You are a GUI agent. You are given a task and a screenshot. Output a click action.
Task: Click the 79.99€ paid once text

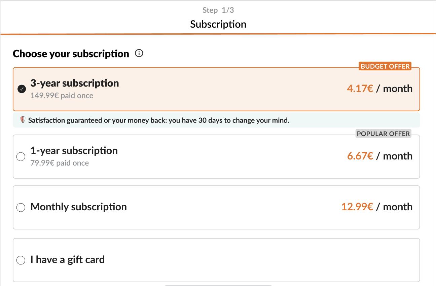[x=60, y=163]
